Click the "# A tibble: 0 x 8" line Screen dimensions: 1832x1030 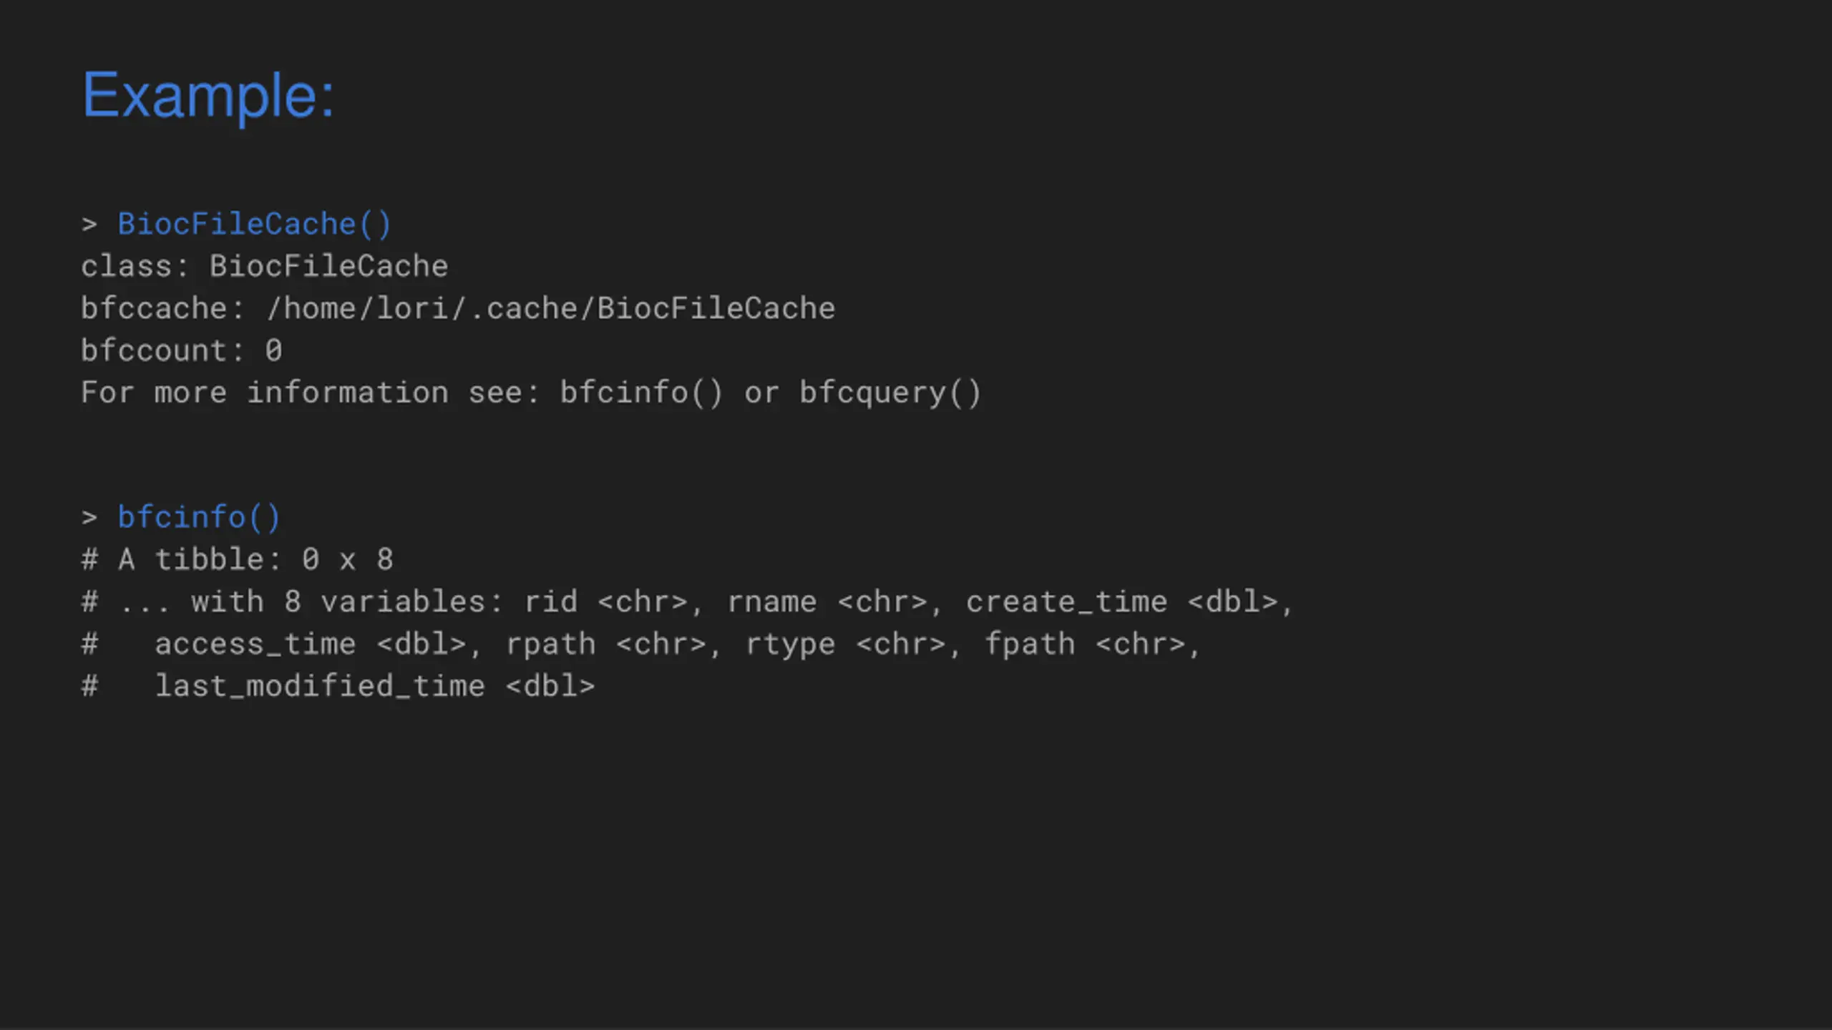tap(237, 559)
